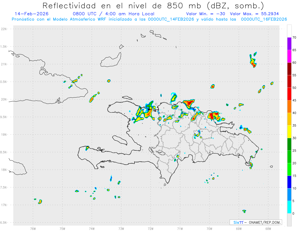Viewport: 301px width, 232px height.
Task: Click the colorbar scale value '35'
Action: [294, 126]
